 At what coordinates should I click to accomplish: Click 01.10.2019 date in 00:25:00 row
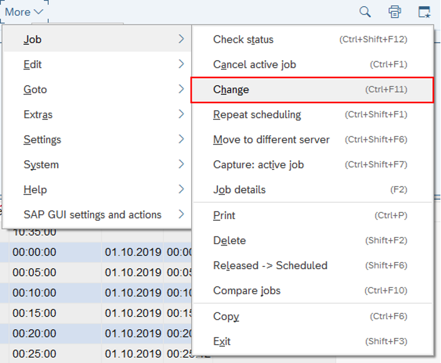point(133,354)
